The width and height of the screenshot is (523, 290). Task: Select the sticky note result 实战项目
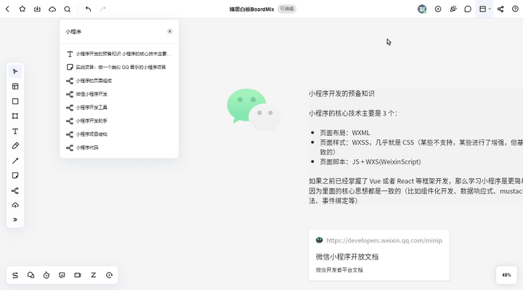pyautogui.click(x=118, y=67)
